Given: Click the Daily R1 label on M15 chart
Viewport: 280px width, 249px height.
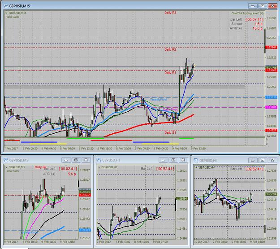Looking at the screenshot, I should point(170,73).
